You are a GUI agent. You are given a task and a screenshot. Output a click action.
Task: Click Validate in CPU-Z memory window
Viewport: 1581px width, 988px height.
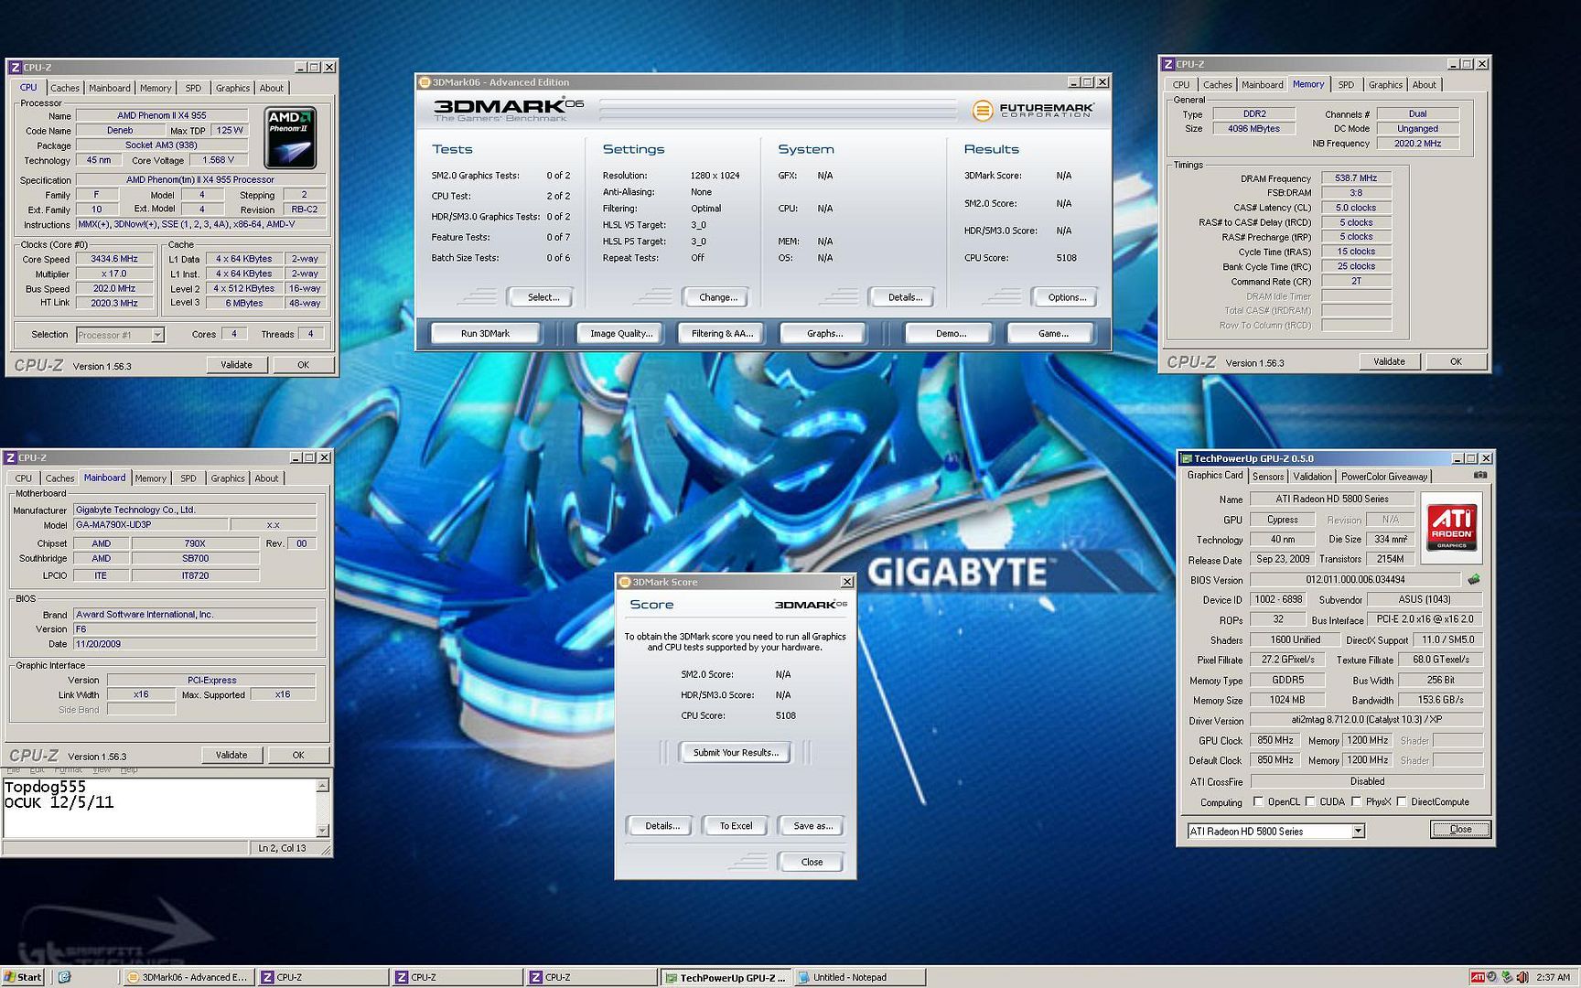(1388, 361)
